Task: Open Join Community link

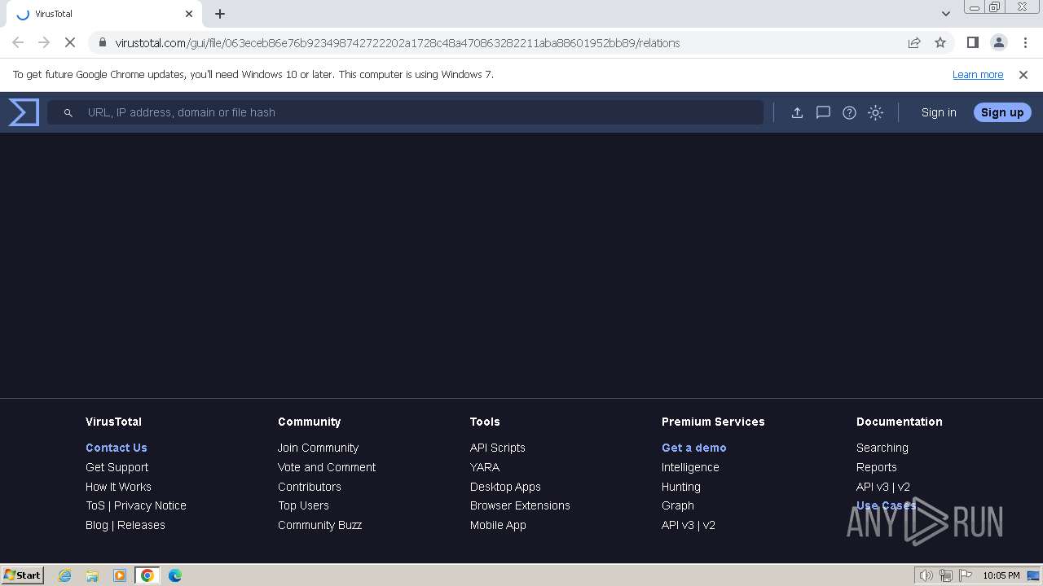Action: (318, 448)
